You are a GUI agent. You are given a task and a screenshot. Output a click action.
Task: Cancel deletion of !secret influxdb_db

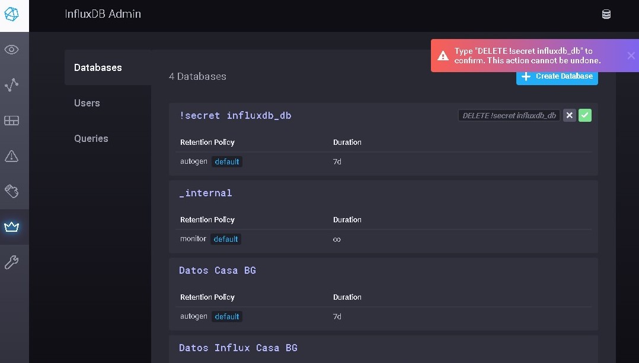[x=569, y=115]
